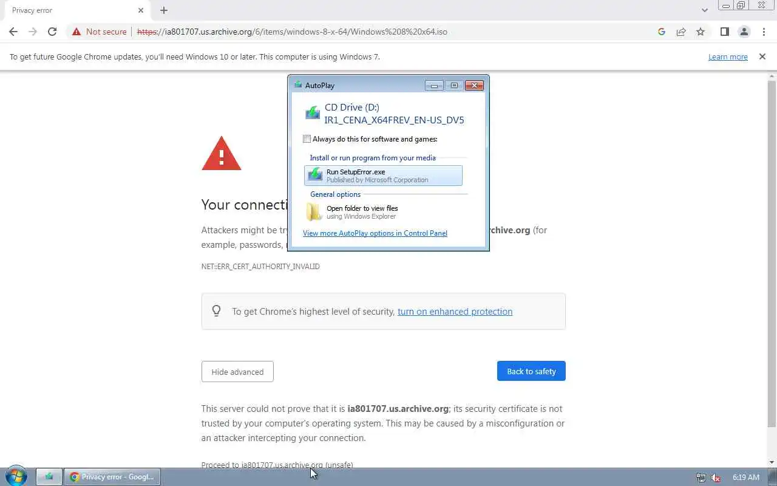Screen dimensions: 777x486
Task: Click CD Drive (D:) disc icon in AutoPlay
Action: (313, 113)
